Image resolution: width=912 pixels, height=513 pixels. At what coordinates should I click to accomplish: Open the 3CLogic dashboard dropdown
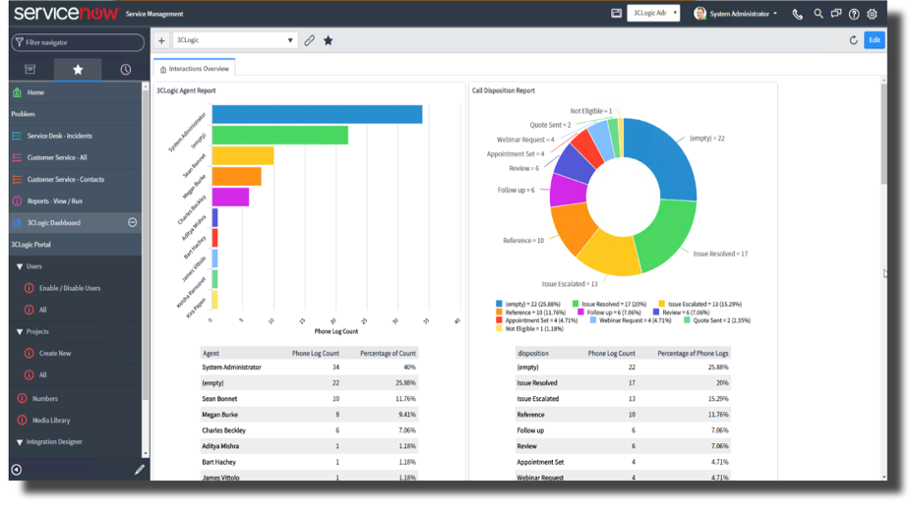pos(235,40)
